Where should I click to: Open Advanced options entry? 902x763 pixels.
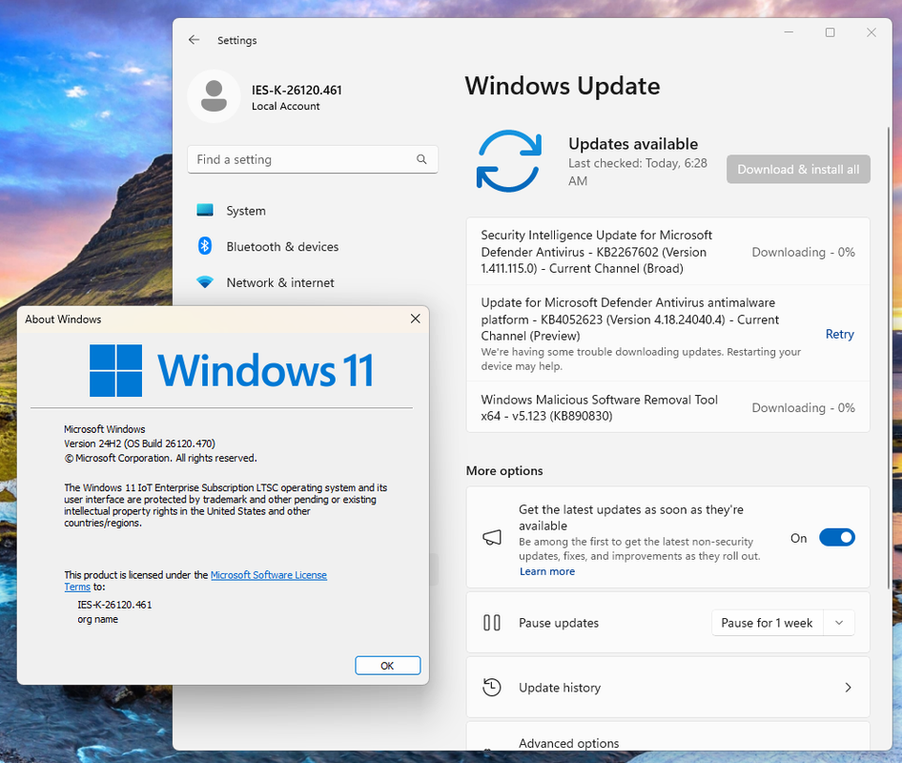click(667, 736)
